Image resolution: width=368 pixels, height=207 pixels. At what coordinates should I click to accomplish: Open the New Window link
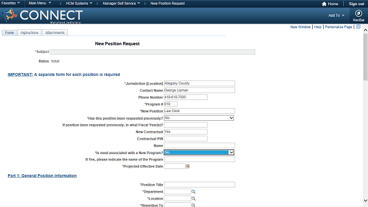point(300,27)
